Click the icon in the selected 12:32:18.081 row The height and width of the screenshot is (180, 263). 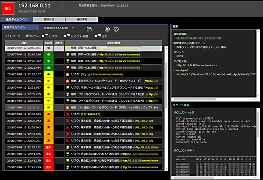tap(68, 48)
